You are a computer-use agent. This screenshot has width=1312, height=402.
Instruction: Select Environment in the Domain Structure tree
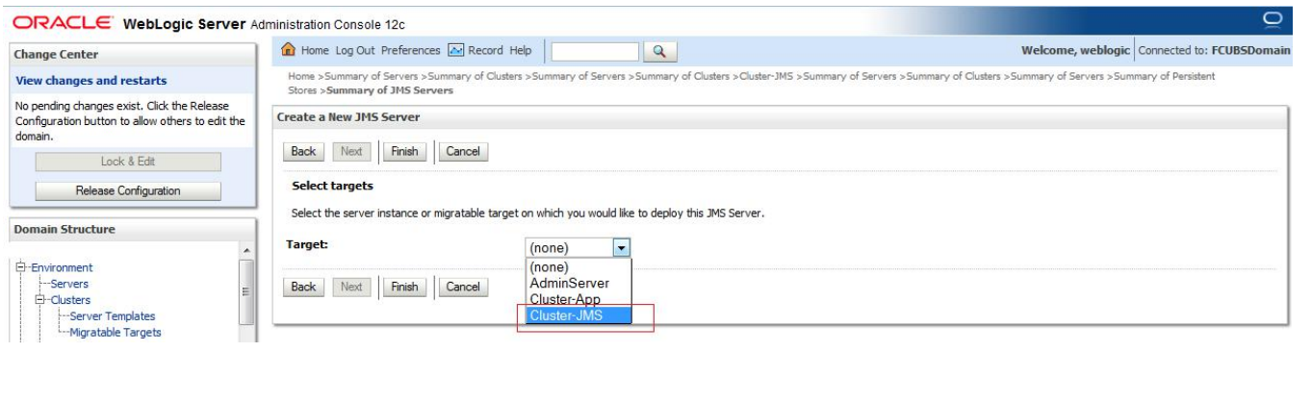[x=62, y=268]
